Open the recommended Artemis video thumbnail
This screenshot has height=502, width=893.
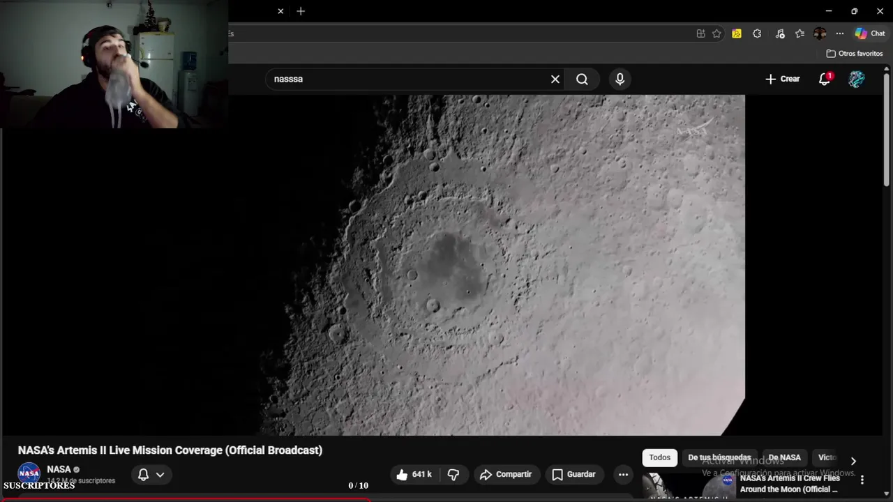pos(687,487)
